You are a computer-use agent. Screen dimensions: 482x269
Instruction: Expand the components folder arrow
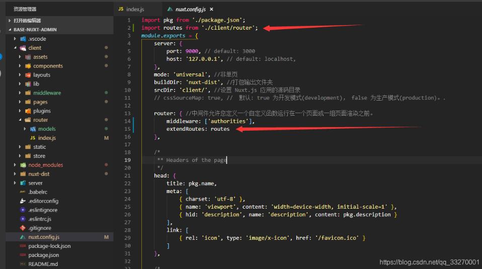click(20, 66)
